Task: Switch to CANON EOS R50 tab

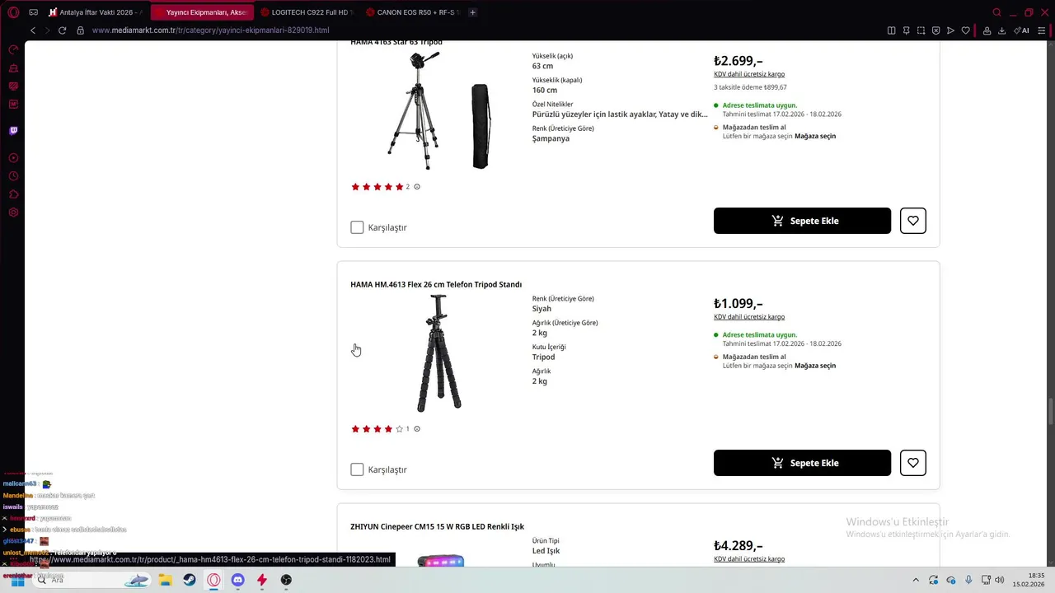Action: click(x=412, y=12)
